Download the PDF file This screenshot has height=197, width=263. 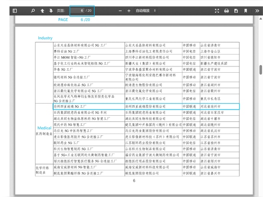(x=236, y=11)
